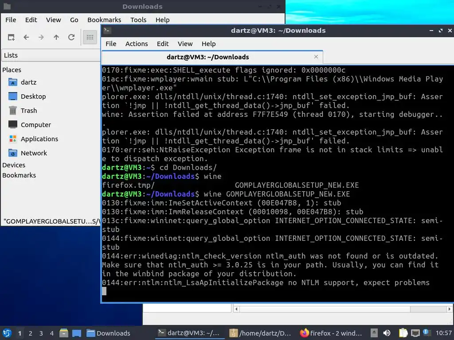Click removable media eject tray icon
Screen dimensions: 454x340
click(x=374, y=333)
